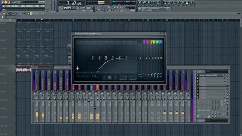
Task: Click the question mark help icon
Action: click(x=192, y=3)
